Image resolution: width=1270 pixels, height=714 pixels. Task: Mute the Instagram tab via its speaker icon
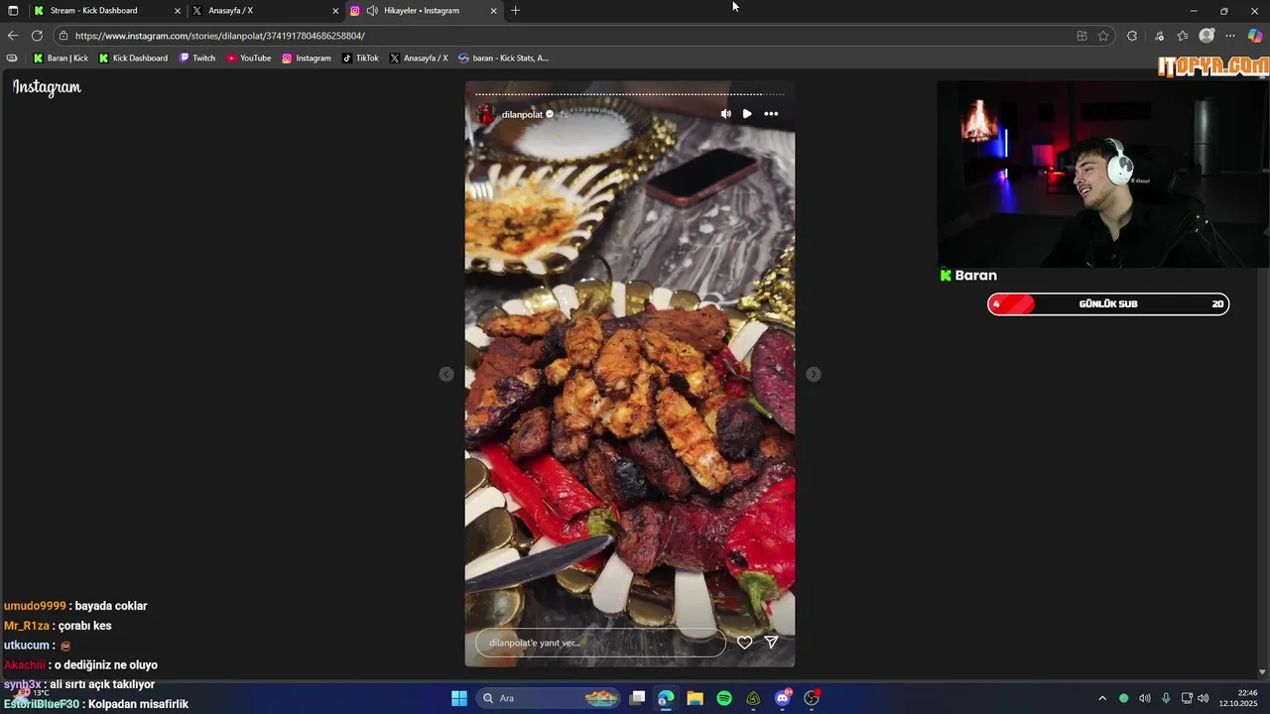[x=372, y=11]
